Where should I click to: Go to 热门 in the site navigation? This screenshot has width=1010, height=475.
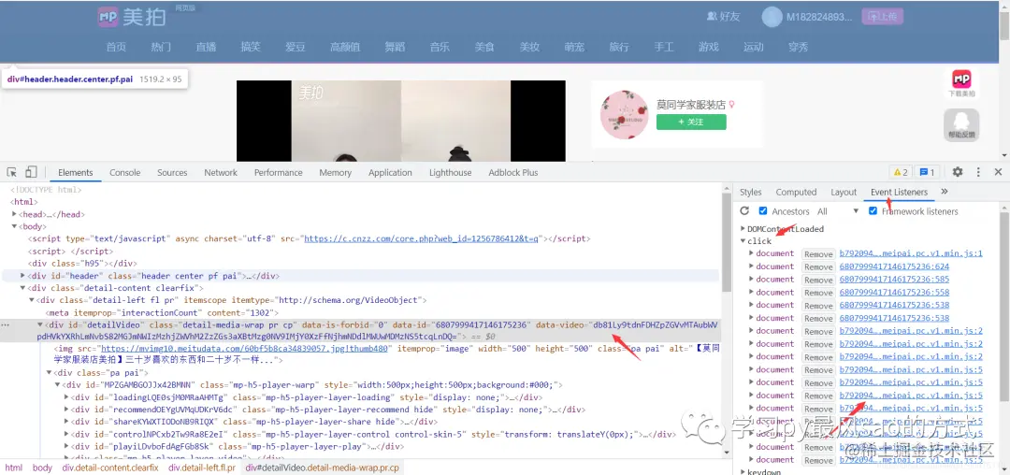click(x=161, y=47)
